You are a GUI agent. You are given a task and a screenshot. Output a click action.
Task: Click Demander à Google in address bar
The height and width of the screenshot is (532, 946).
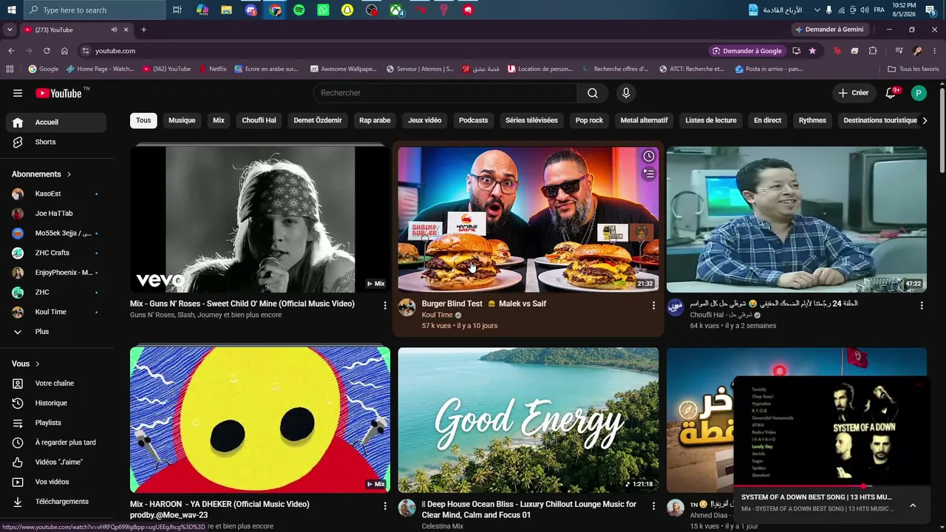[x=746, y=51]
